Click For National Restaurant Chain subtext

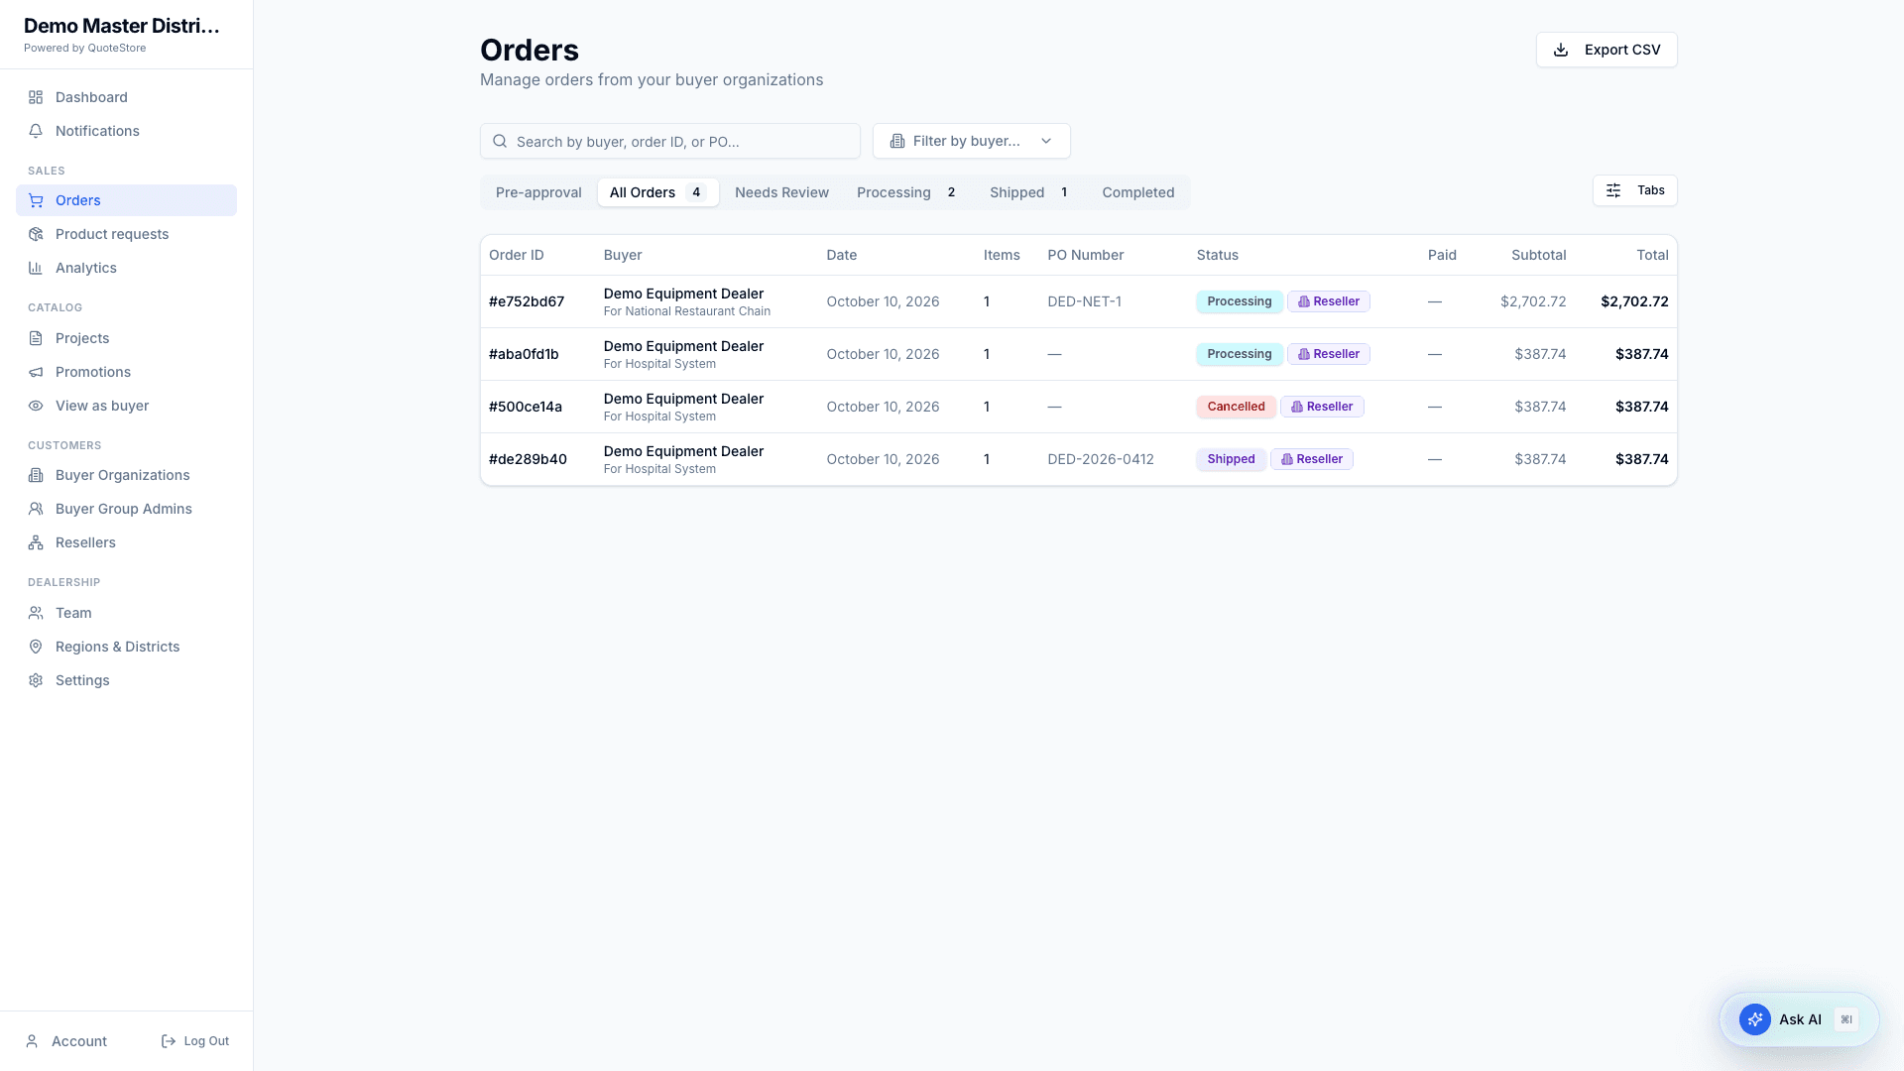click(x=687, y=311)
